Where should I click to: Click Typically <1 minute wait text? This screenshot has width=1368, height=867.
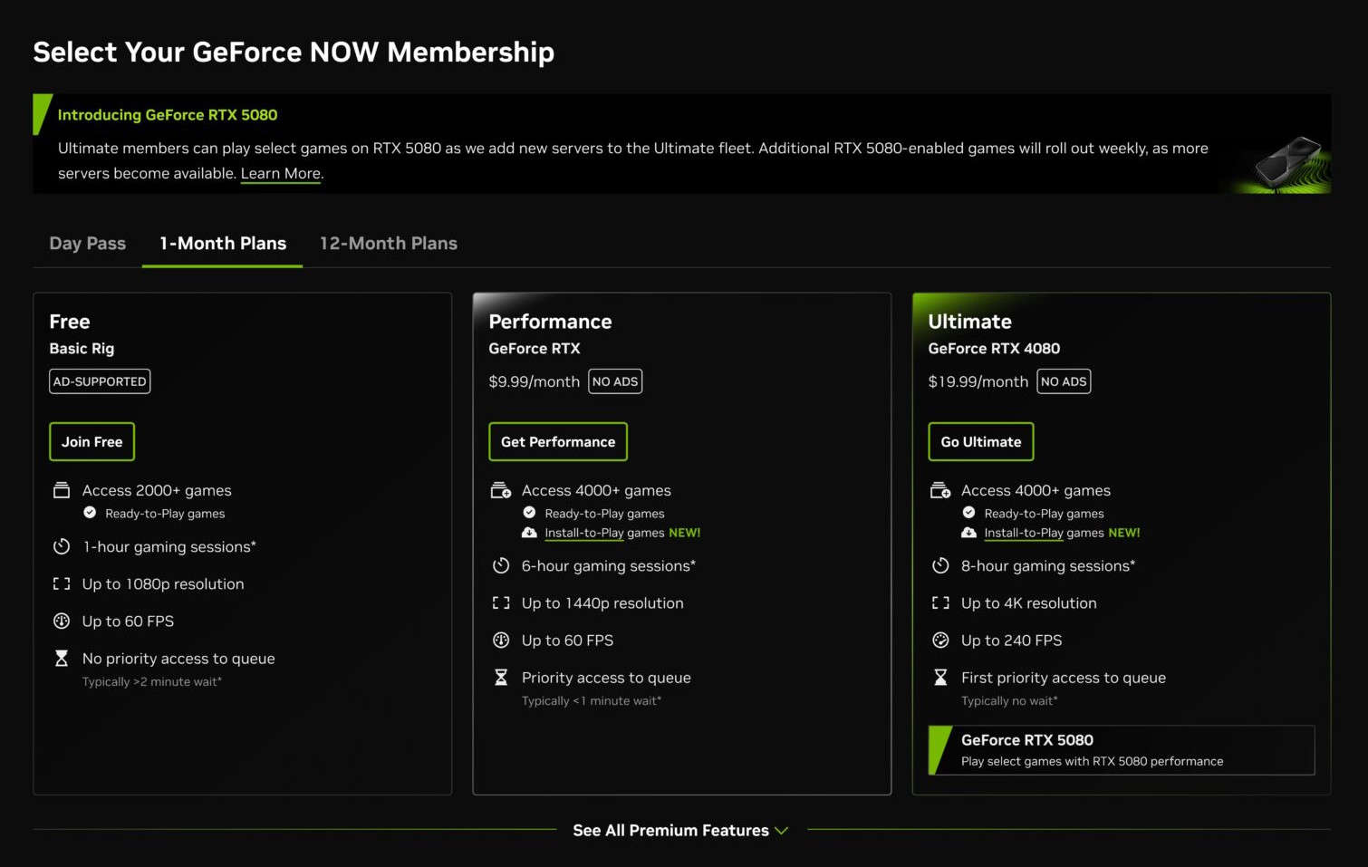(x=591, y=700)
